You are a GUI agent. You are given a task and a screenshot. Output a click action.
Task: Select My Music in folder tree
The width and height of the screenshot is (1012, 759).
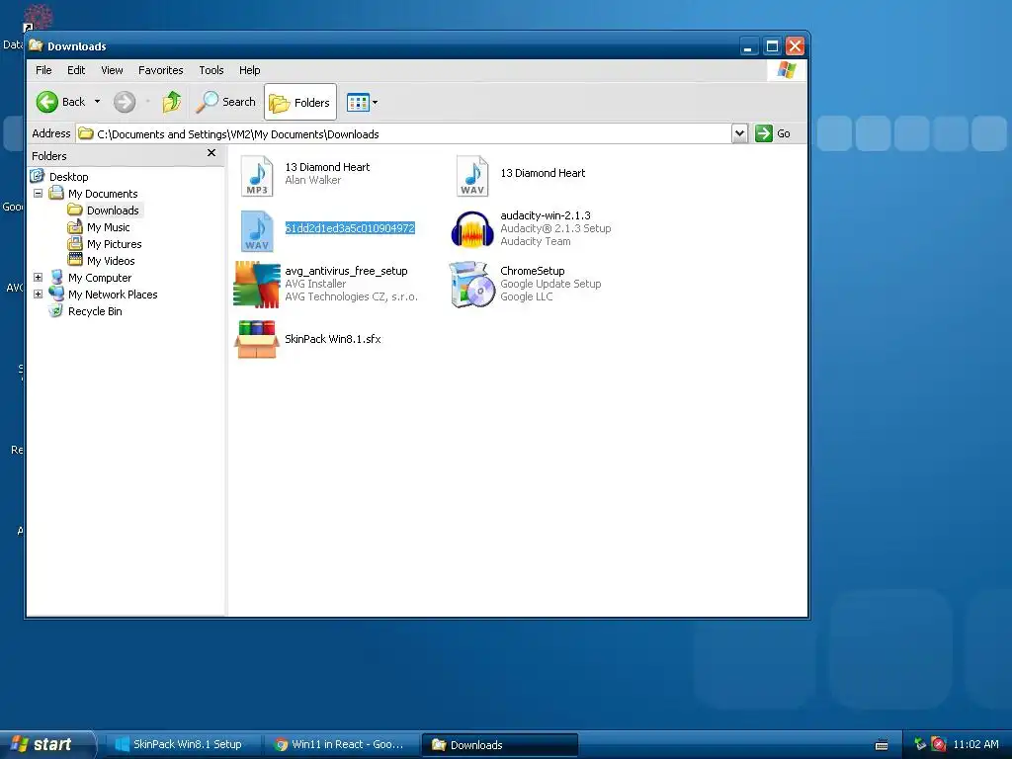[108, 227]
